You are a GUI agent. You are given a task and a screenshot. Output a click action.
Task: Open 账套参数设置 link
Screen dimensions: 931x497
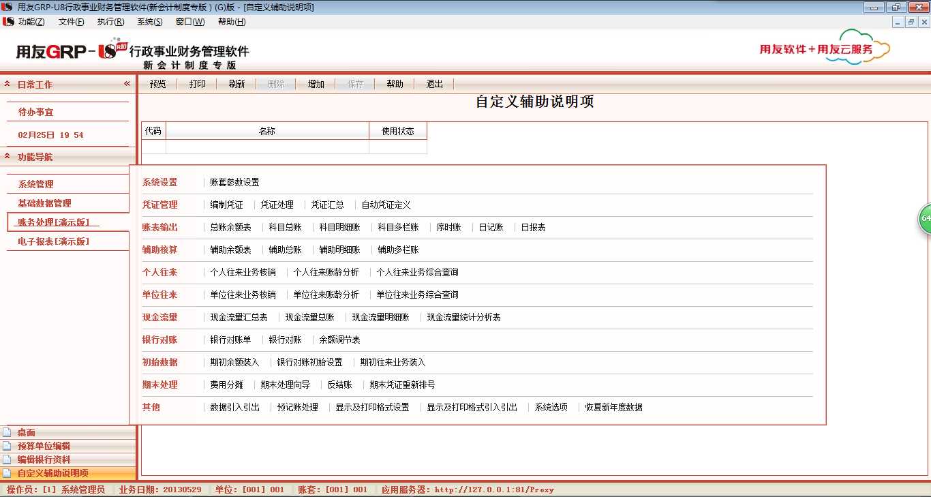234,183
